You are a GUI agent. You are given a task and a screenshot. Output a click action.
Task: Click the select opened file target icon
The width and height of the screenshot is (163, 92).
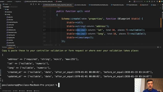point(31,4)
